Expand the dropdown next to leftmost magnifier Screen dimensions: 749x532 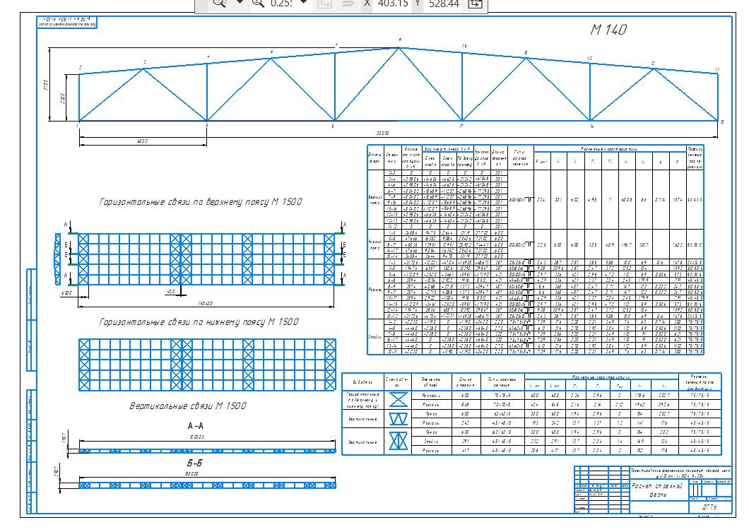pyautogui.click(x=239, y=3)
